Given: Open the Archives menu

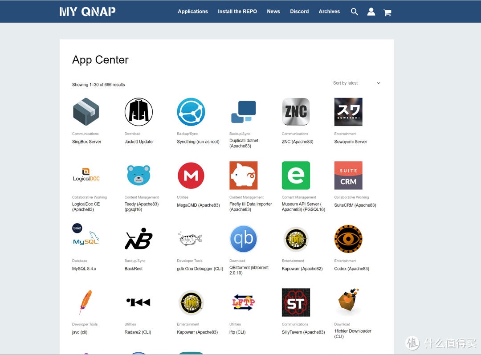Looking at the screenshot, I should (x=329, y=11).
